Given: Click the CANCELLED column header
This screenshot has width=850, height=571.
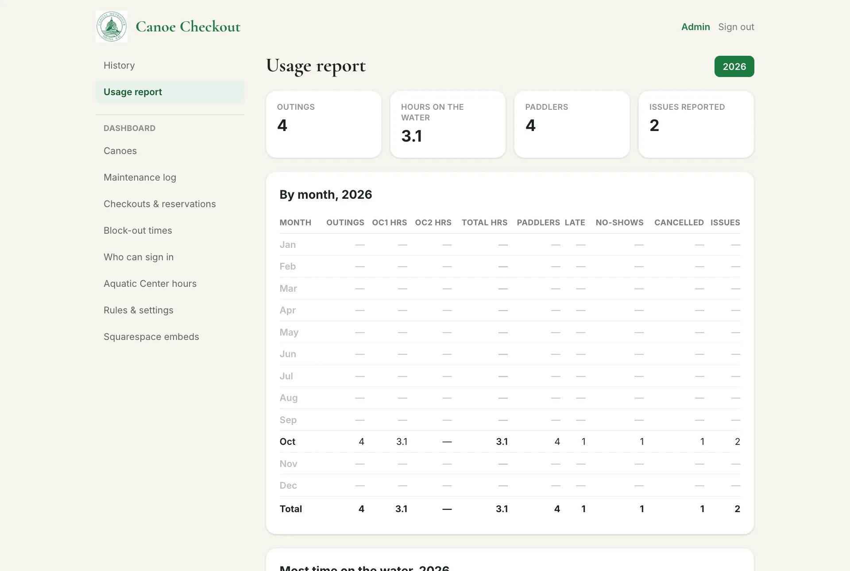Looking at the screenshot, I should [679, 223].
